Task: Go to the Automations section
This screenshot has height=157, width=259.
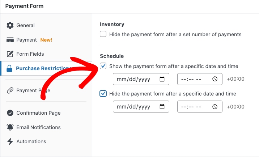Action: tap(31, 142)
